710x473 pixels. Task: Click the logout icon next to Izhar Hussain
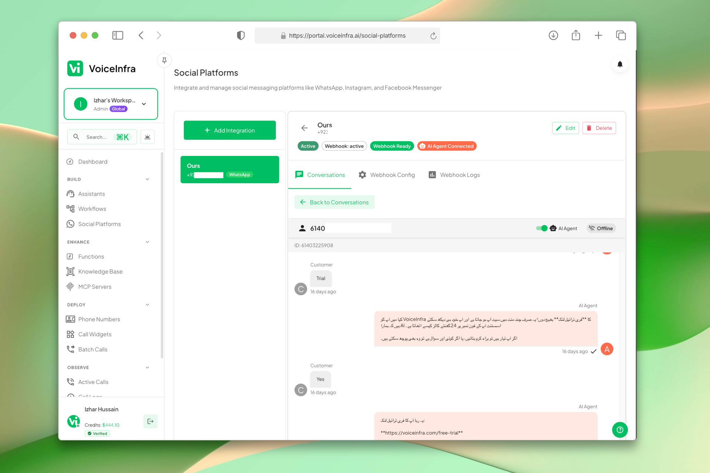151,421
